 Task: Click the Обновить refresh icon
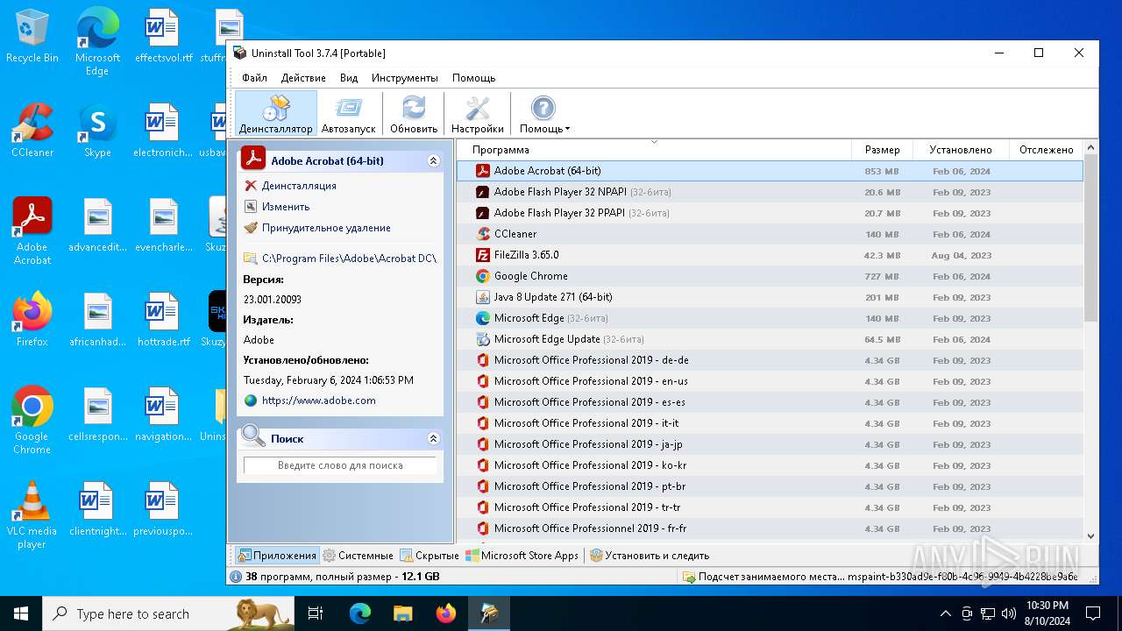coord(414,108)
